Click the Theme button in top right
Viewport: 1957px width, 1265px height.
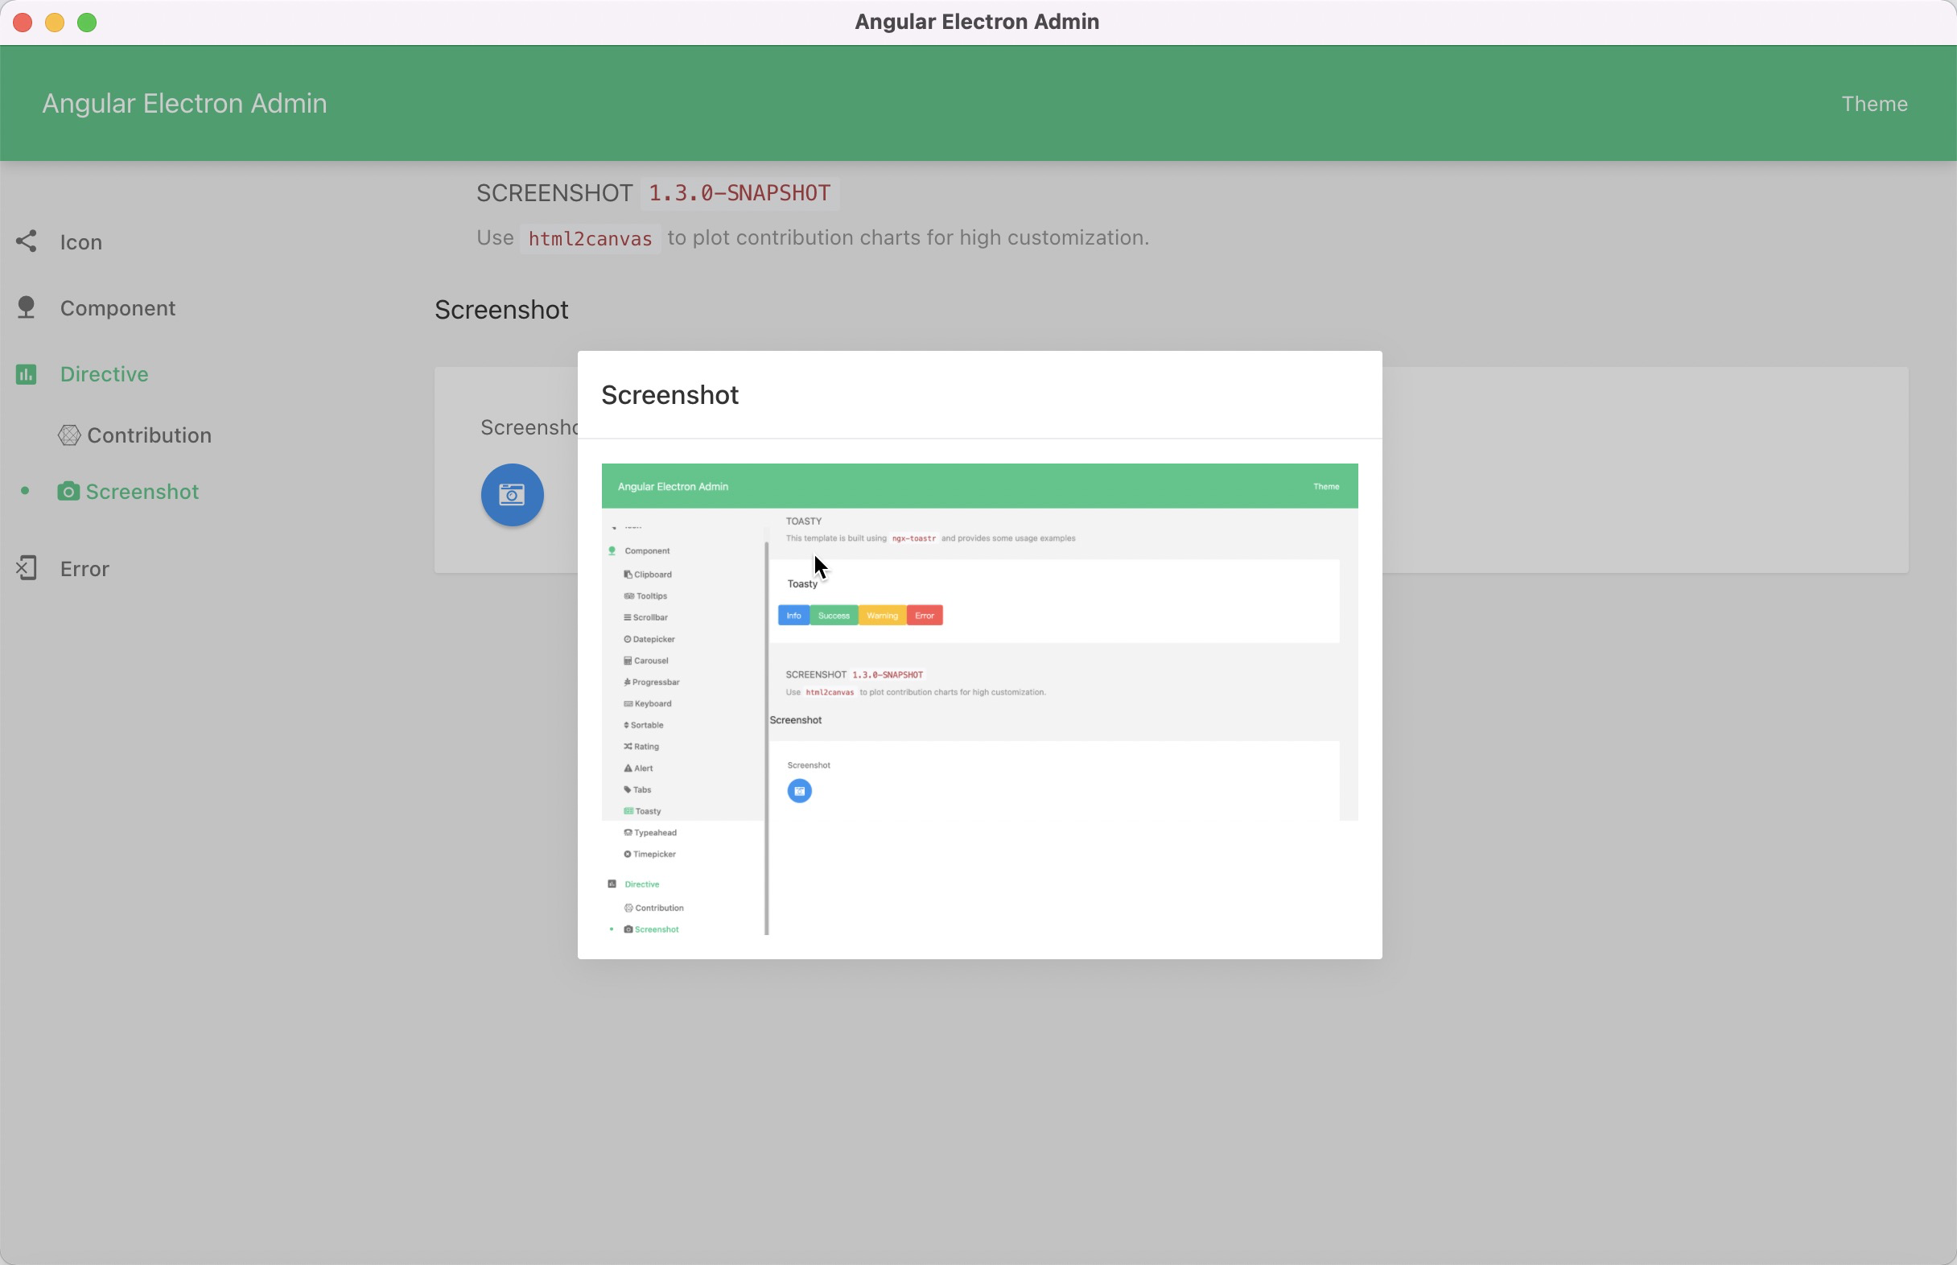pyautogui.click(x=1874, y=103)
